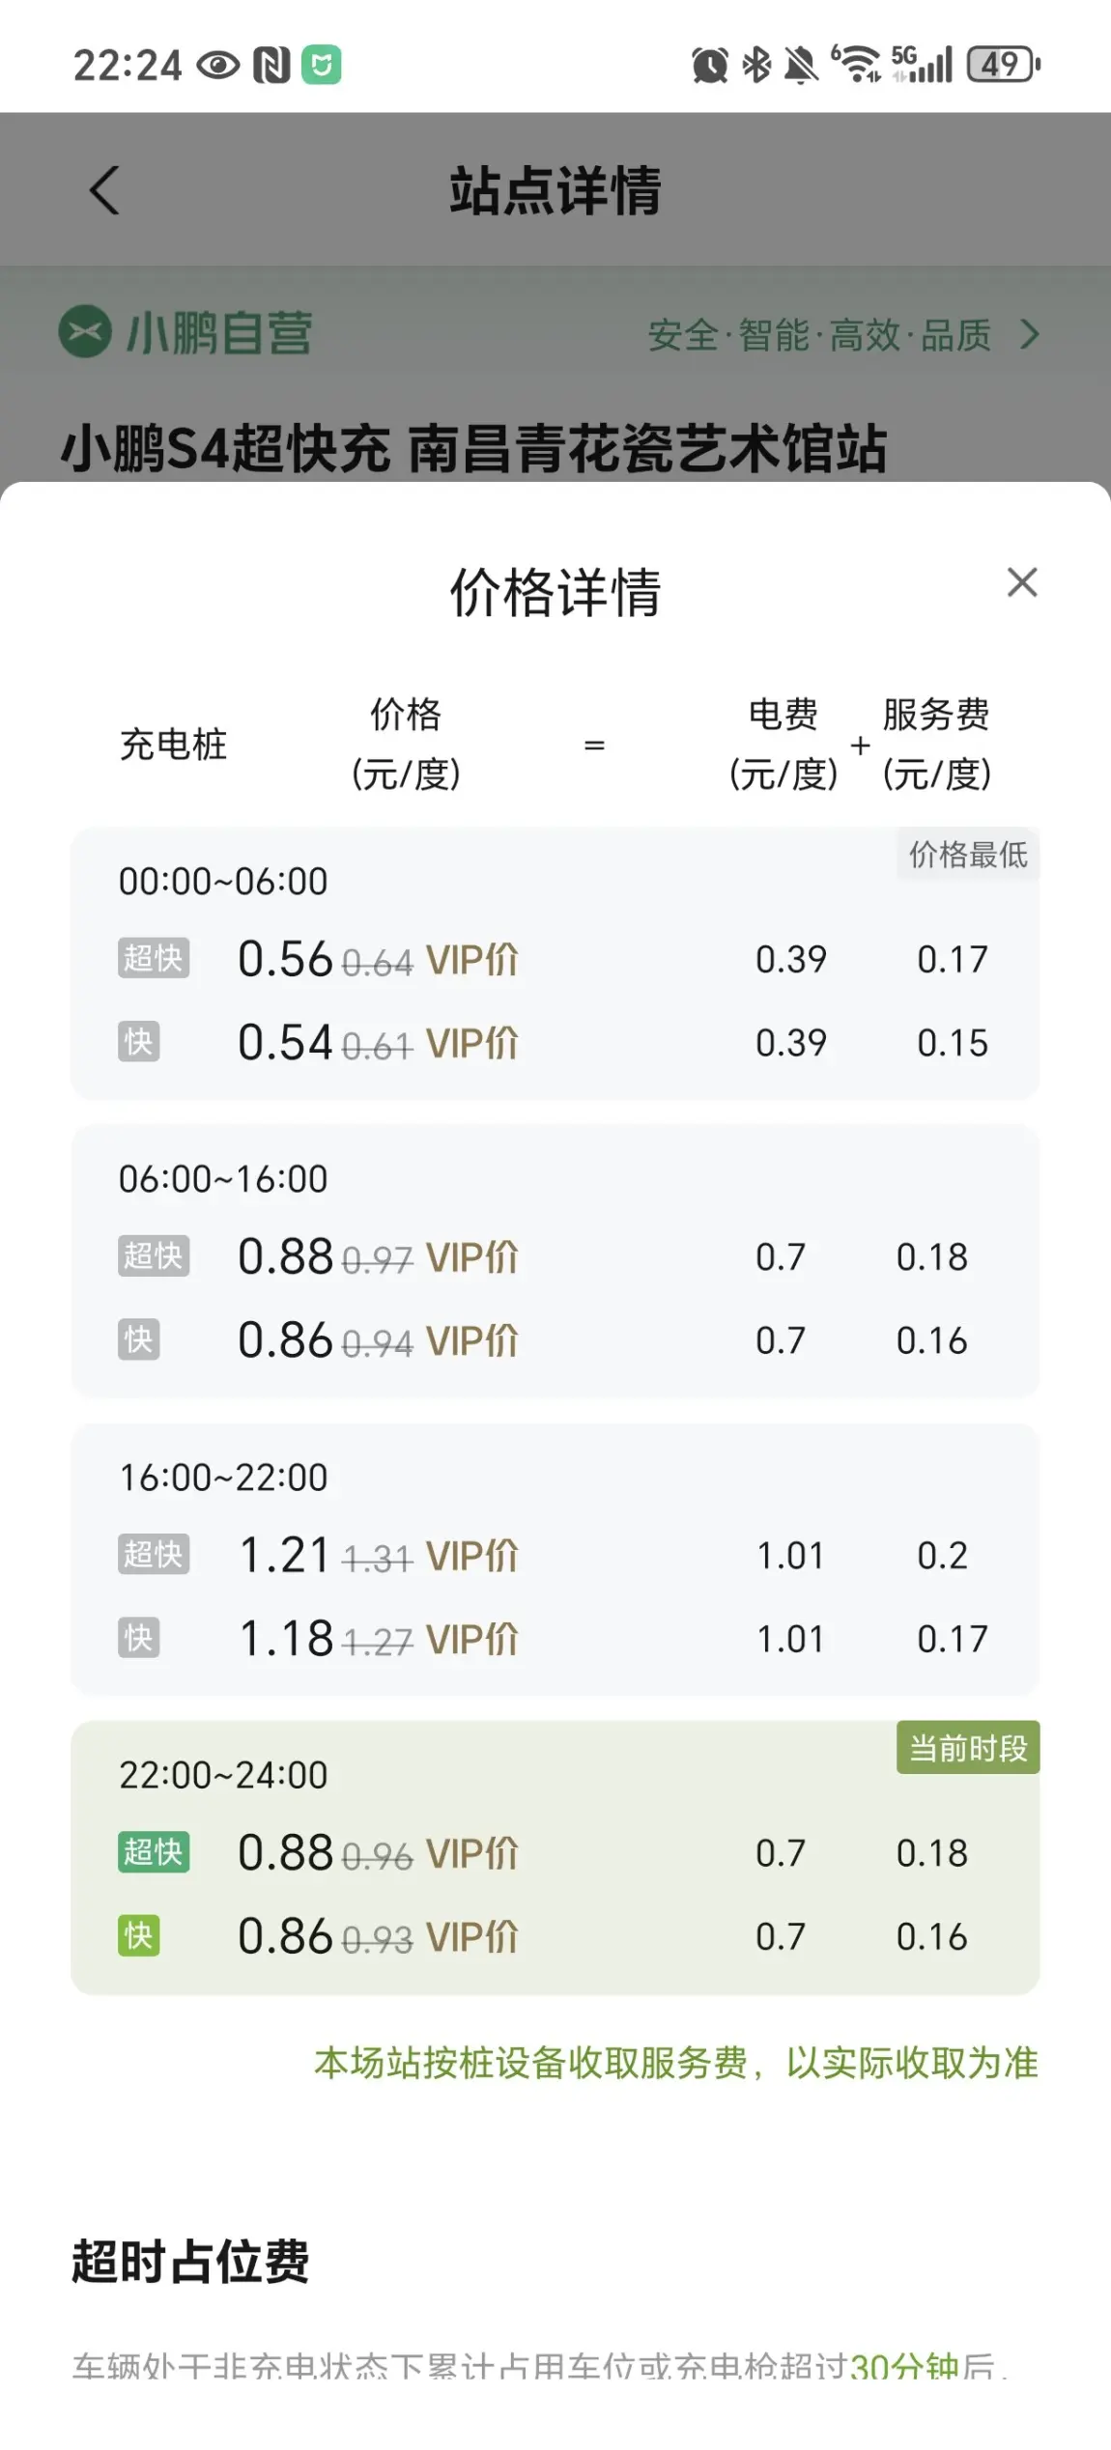Go back using the left arrow icon
The image size is (1111, 2450).
(104, 189)
